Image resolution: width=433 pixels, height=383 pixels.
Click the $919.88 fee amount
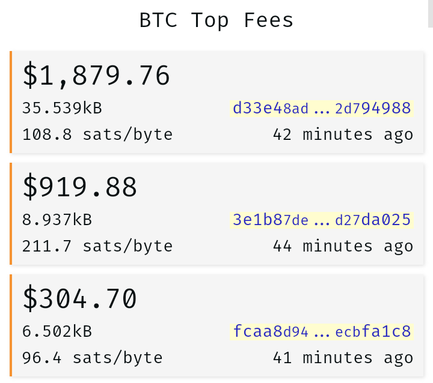pos(79,187)
